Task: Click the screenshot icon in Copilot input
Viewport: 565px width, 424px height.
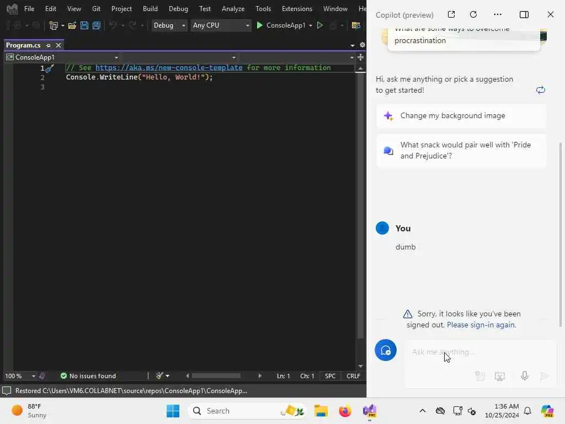Action: (500, 376)
